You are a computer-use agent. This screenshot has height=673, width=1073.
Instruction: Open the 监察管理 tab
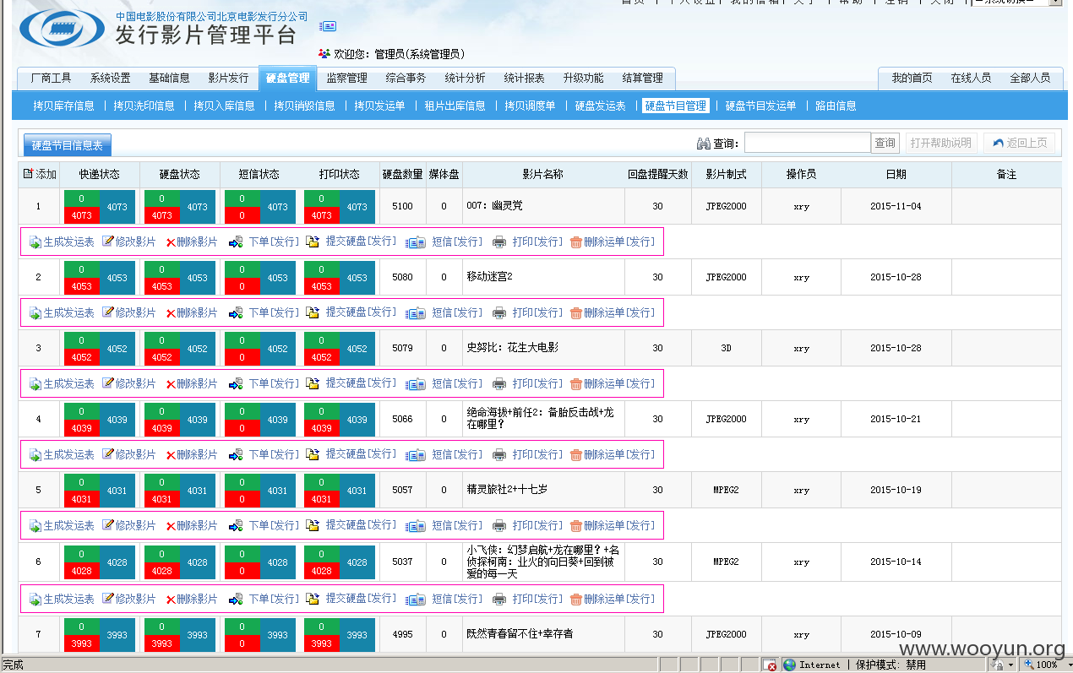346,79
